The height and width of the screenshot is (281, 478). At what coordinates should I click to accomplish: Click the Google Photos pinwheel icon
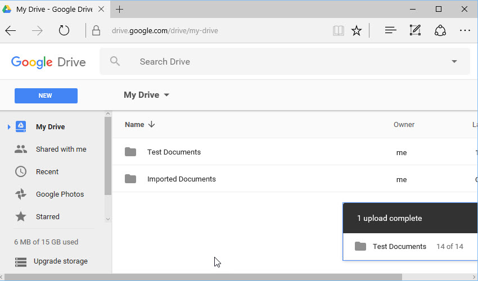click(x=21, y=194)
